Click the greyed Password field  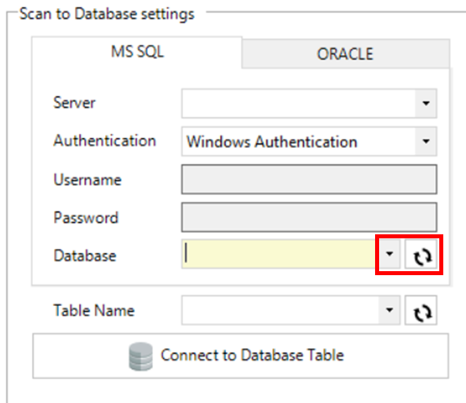pyautogui.click(x=309, y=218)
